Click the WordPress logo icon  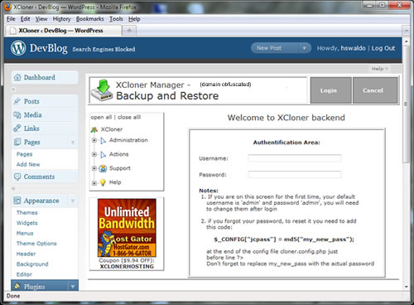point(18,48)
